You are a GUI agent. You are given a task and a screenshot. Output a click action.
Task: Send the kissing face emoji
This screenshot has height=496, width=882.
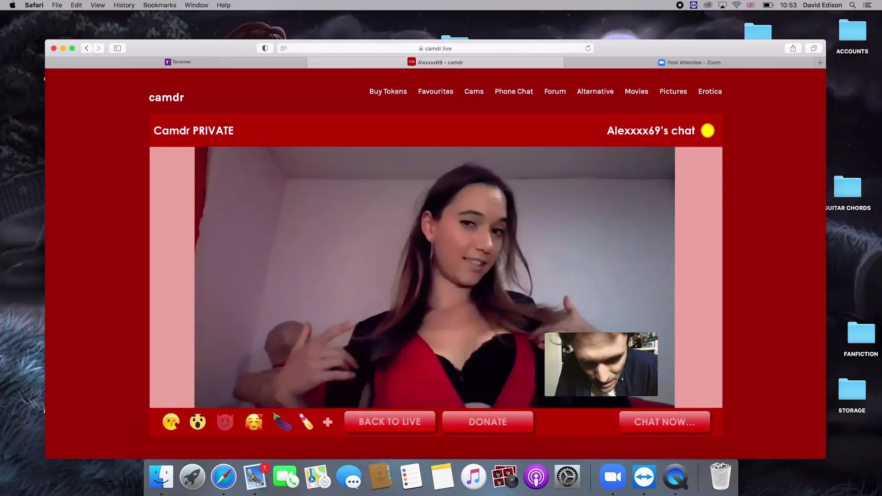[171, 422]
